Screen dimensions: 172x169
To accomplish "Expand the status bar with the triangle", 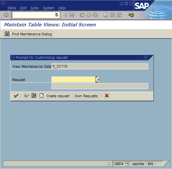I will point(109,164).
